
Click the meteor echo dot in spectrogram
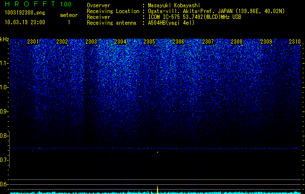(158, 152)
